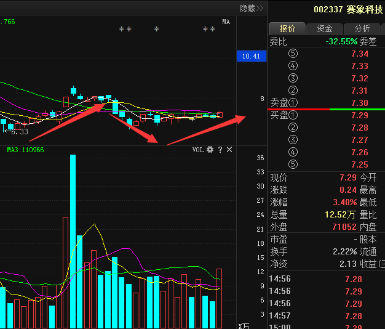Click sell level 5 price 7.34

pos(360,54)
